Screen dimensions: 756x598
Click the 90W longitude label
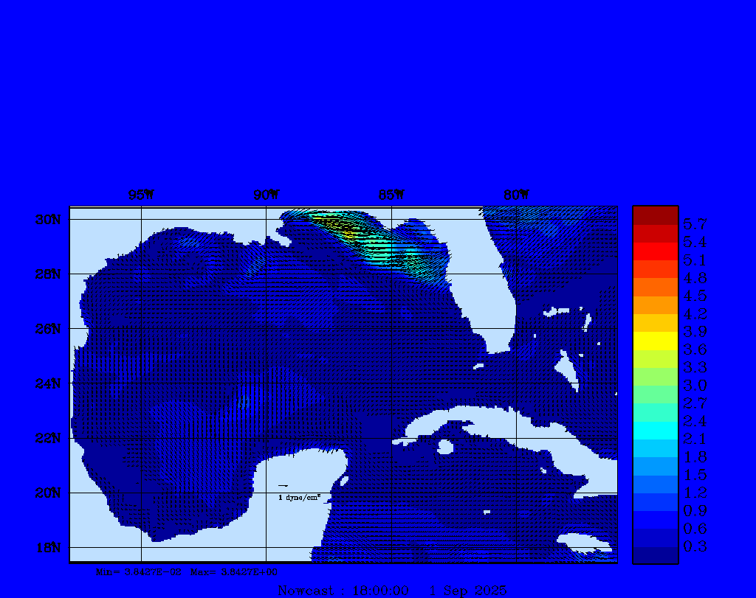point(267,195)
